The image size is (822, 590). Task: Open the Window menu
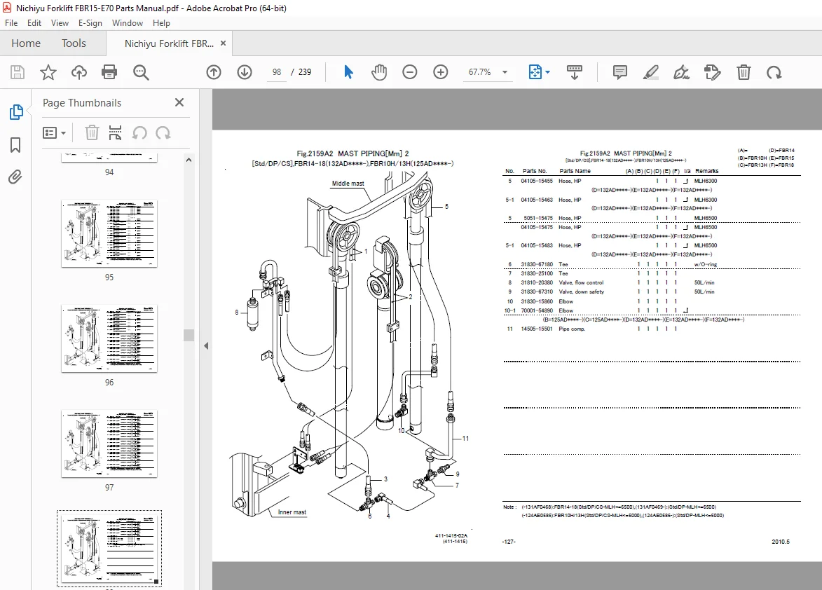128,23
